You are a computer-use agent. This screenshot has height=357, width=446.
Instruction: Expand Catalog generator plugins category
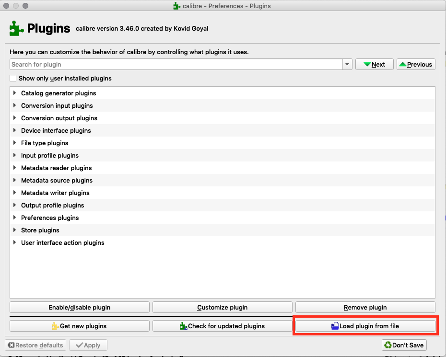[15, 93]
